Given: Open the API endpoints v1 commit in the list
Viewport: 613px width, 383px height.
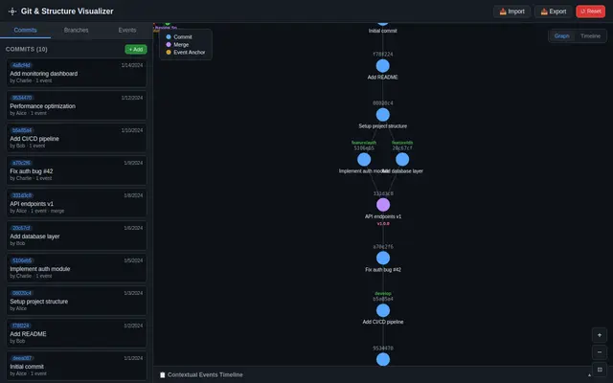Looking at the screenshot, I should (77, 203).
